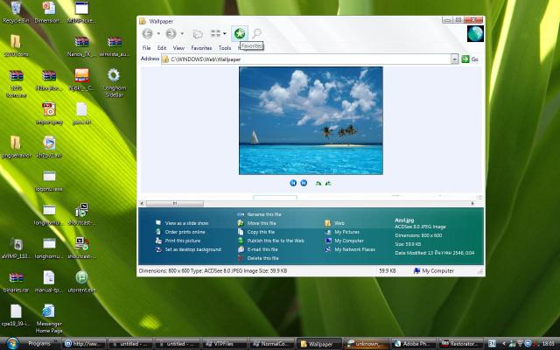Click the Search magnifier toolbar icon
The height and width of the screenshot is (350, 560).
tap(256, 34)
